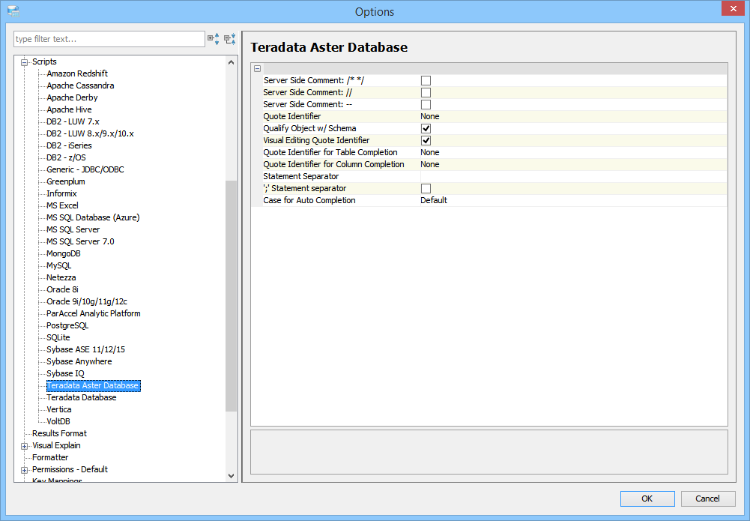Select Apache Cassandra tree item
750x521 pixels.
point(80,85)
